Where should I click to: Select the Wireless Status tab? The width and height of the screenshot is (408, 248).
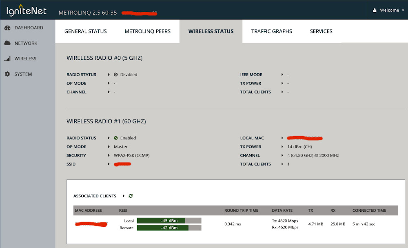click(211, 31)
